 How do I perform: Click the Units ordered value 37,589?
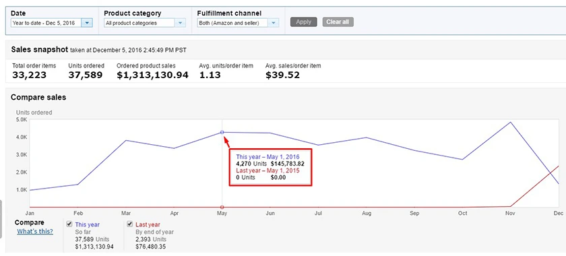point(86,75)
